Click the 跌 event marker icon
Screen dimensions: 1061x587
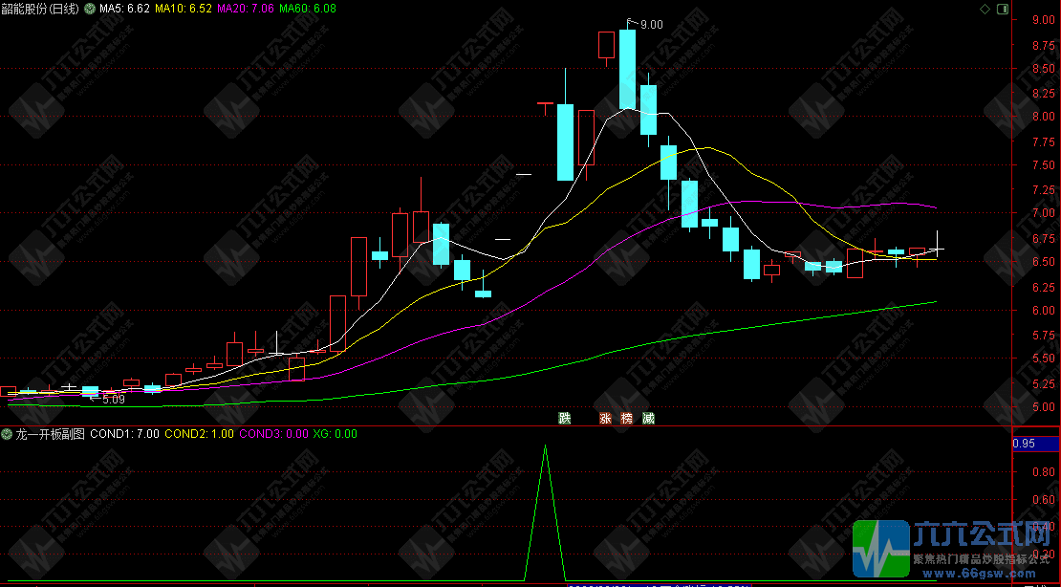(565, 418)
